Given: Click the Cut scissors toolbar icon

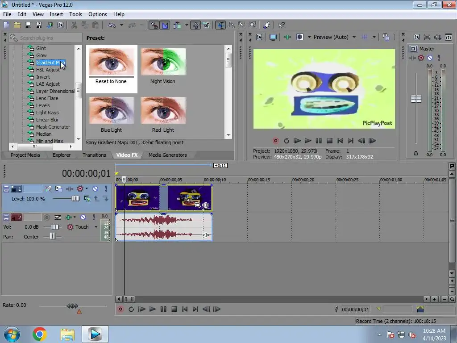Looking at the screenshot, I should point(75,25).
